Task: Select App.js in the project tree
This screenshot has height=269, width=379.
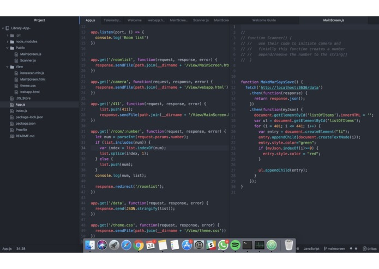Action: (20, 105)
